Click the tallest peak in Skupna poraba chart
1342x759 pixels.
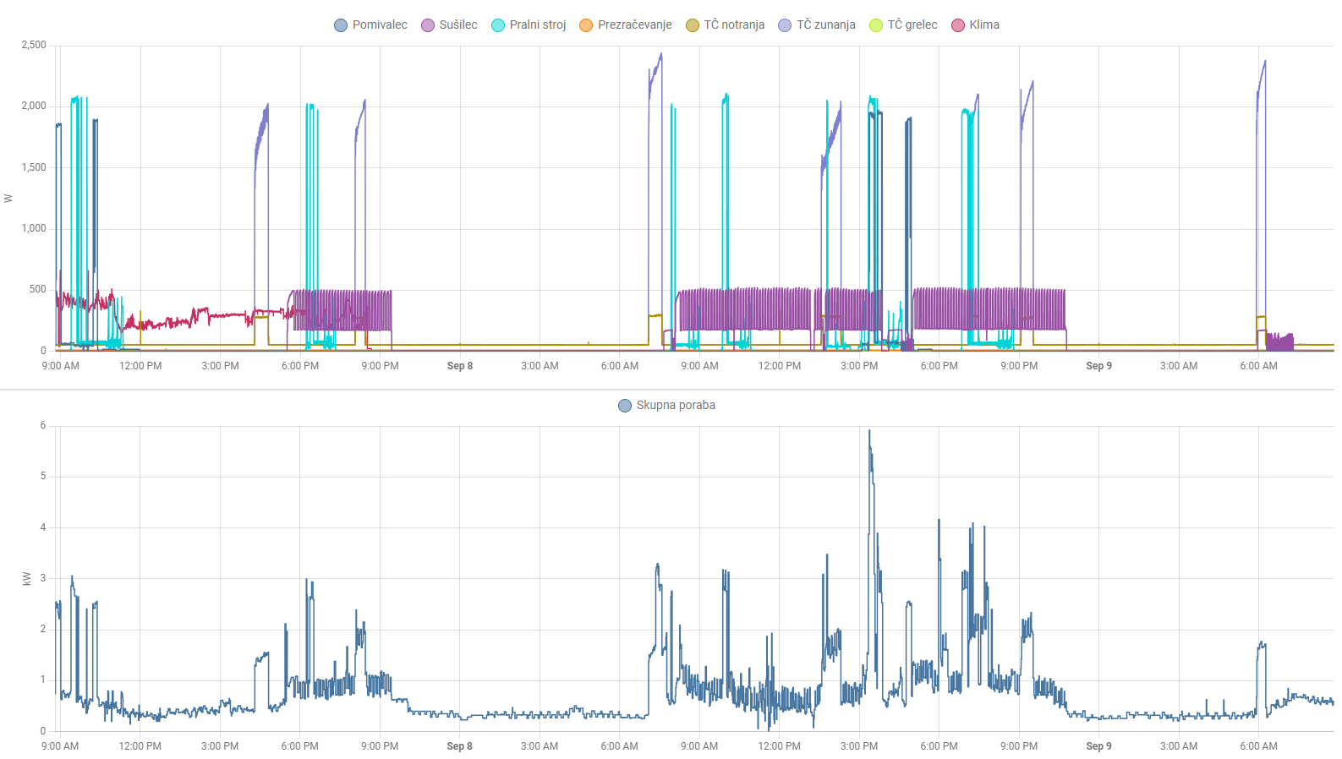click(x=869, y=431)
